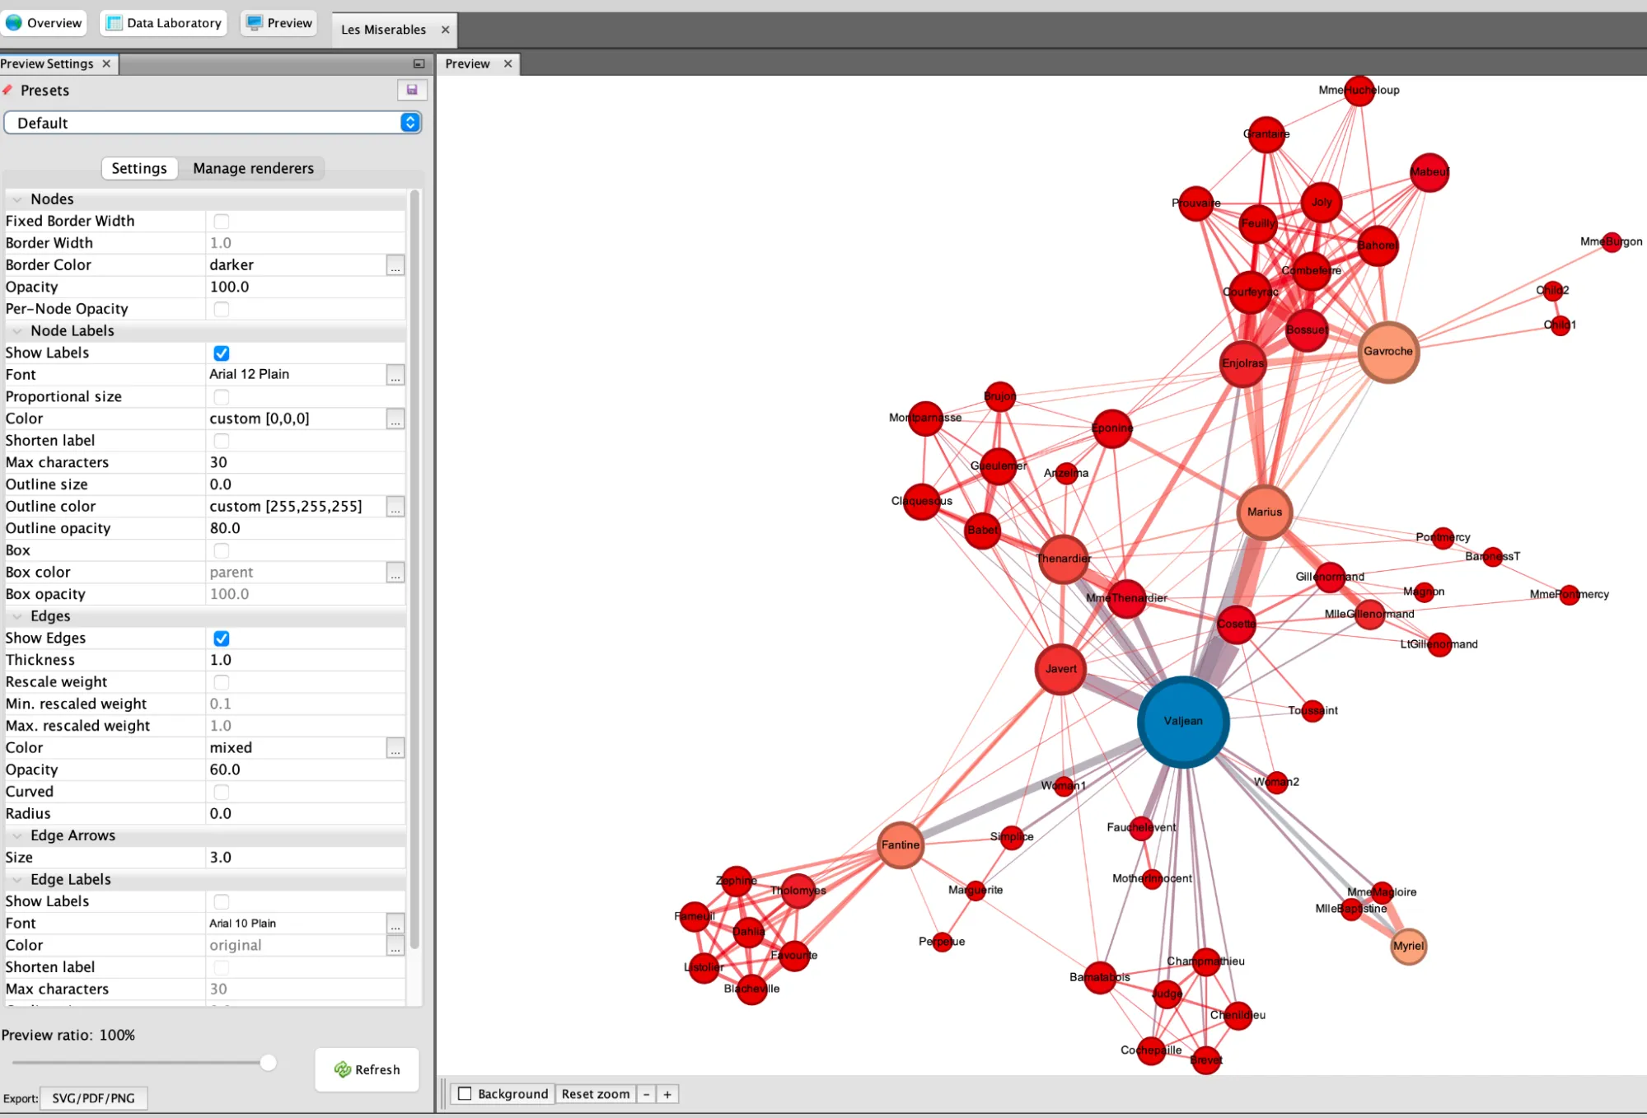Click the zoom in plus button
Viewport: 1647px width, 1118px height.
click(x=667, y=1094)
